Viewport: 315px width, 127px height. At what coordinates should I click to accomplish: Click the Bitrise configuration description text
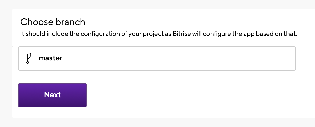(159, 34)
